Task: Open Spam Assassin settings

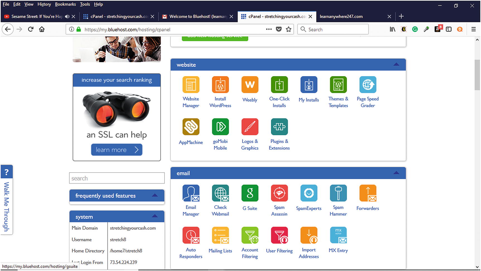Action: (x=279, y=193)
